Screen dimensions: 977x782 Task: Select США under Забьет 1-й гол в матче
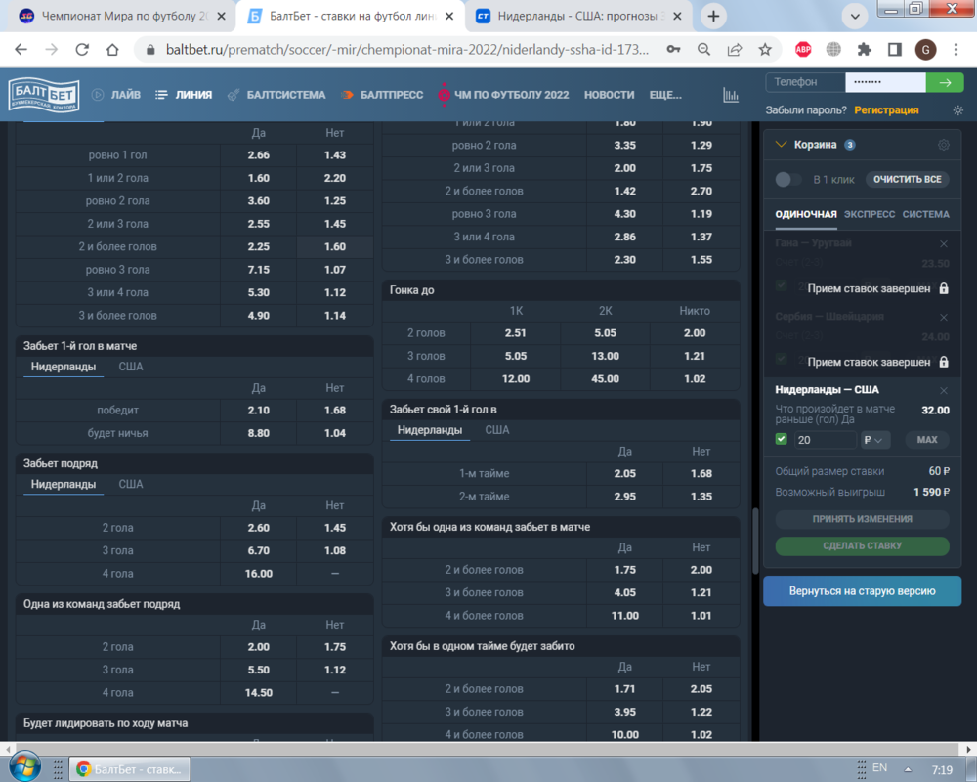point(131,367)
